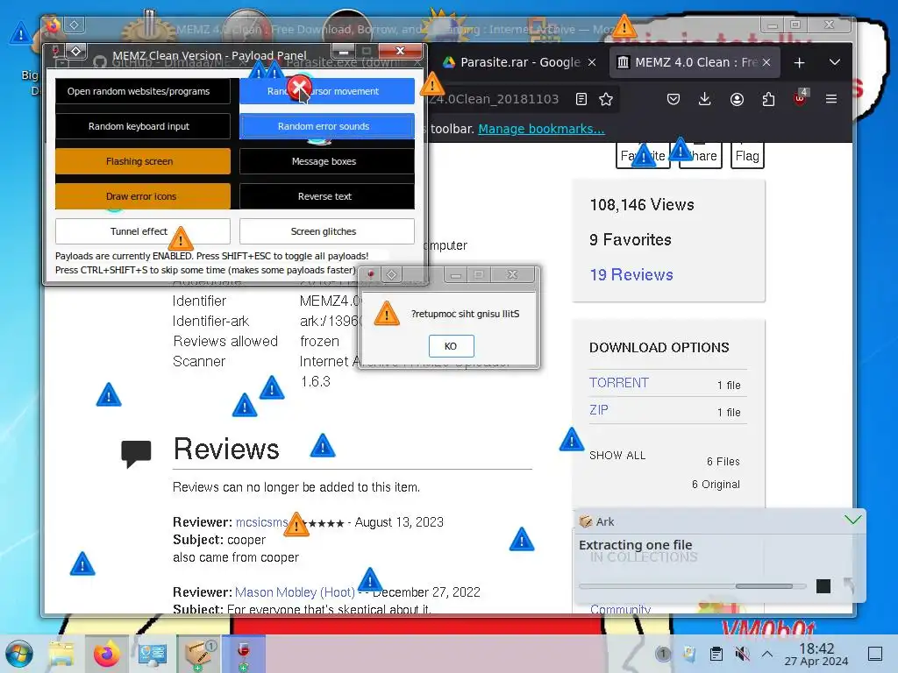Toggle Reverse text payload
The height and width of the screenshot is (673, 898).
click(x=326, y=196)
